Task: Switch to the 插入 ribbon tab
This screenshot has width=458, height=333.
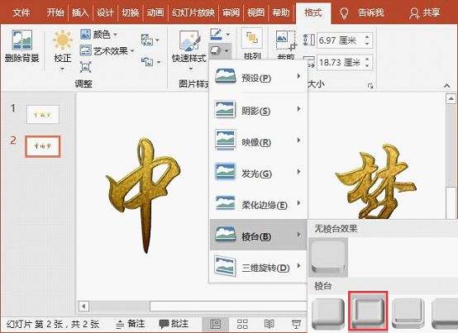Action: [80, 12]
